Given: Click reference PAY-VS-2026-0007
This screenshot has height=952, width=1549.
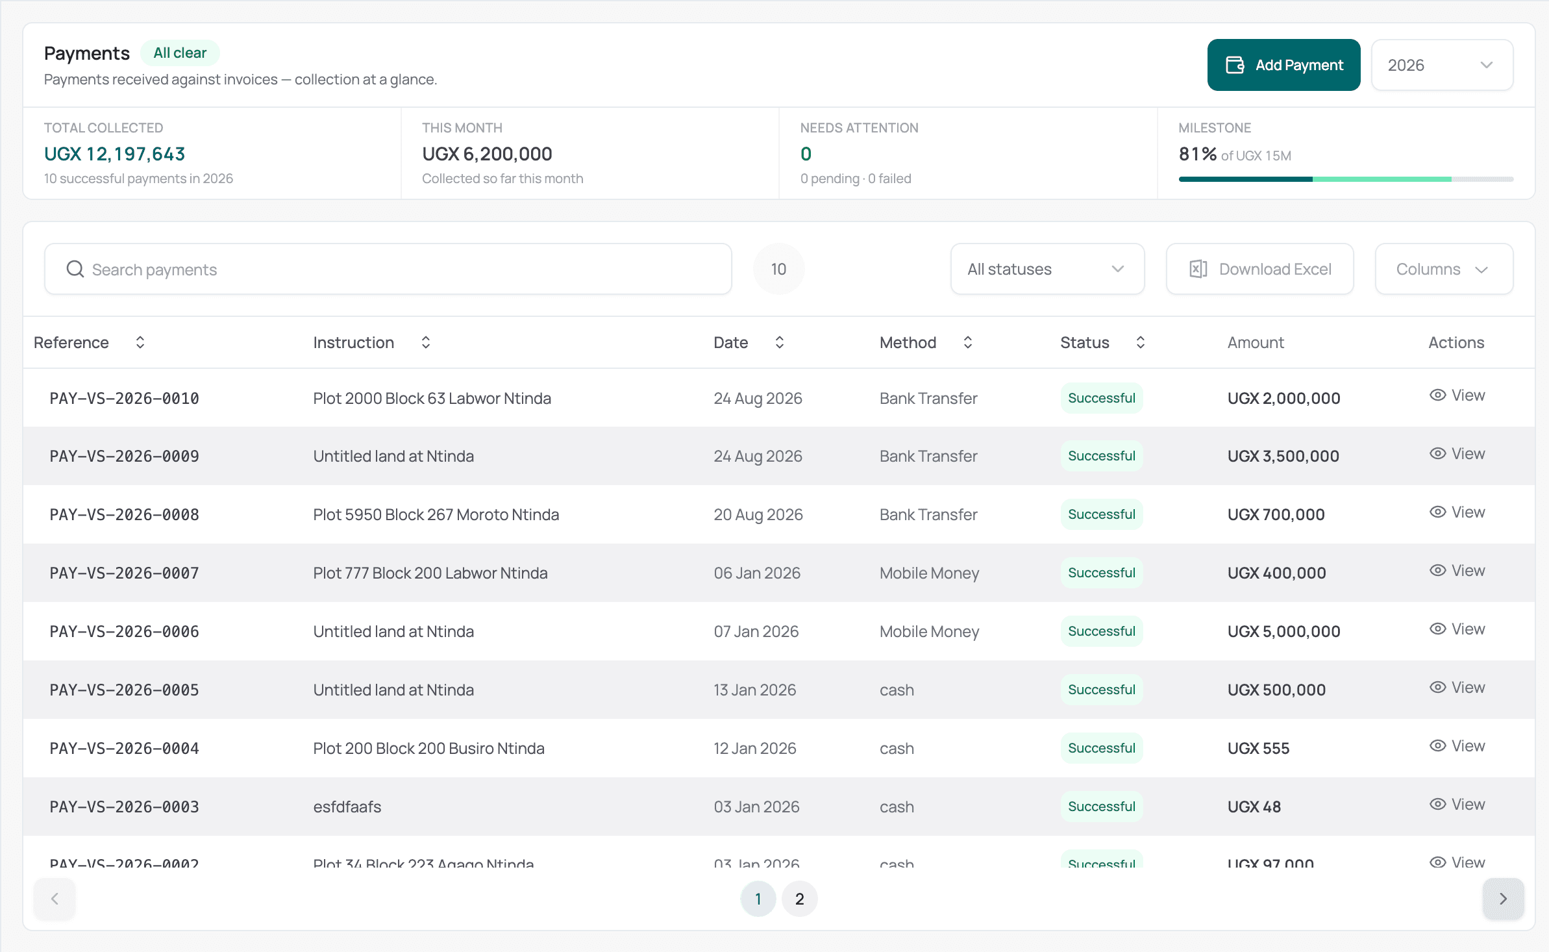Looking at the screenshot, I should tap(124, 573).
